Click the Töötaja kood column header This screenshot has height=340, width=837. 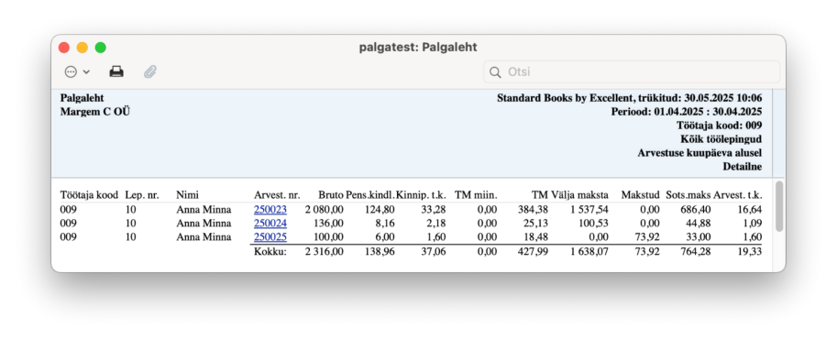(89, 195)
